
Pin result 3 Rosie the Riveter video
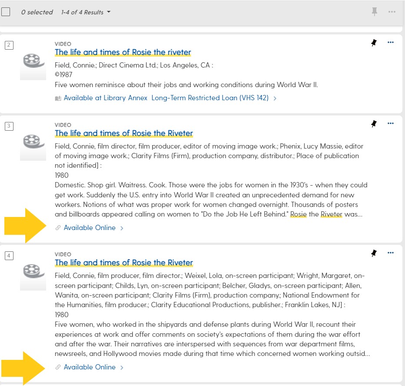coord(374,124)
